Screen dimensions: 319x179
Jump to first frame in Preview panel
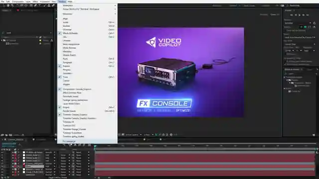pos(291,15)
